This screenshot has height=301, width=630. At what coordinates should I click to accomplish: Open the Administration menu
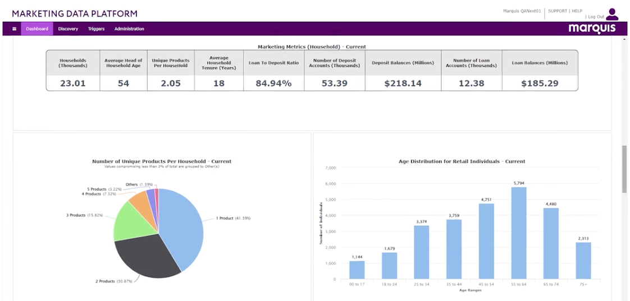(129, 29)
